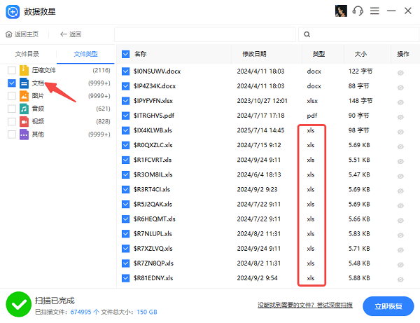Toggle the select-all checkbox beside 名称
420x323 pixels.
point(126,53)
